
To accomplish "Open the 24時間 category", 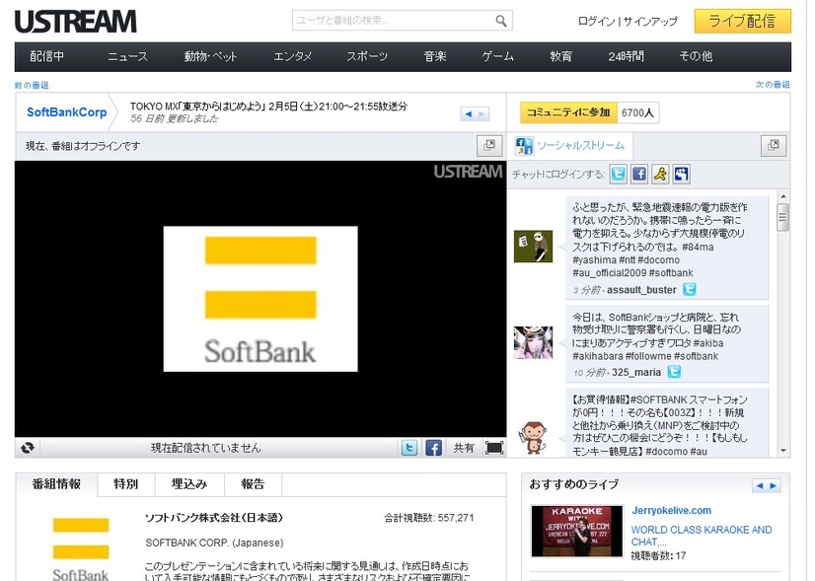I will tap(626, 56).
